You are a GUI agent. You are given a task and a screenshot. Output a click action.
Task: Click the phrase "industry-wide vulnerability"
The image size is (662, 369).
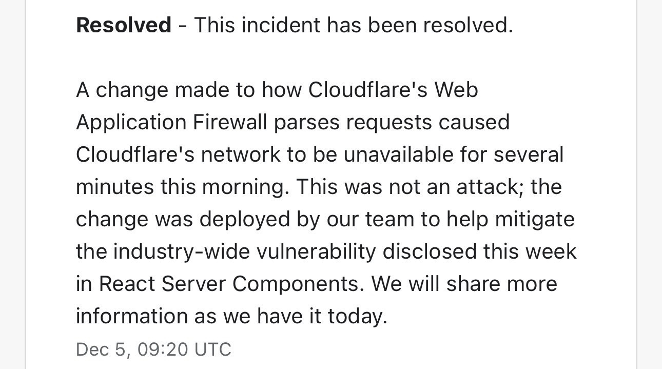point(245,251)
